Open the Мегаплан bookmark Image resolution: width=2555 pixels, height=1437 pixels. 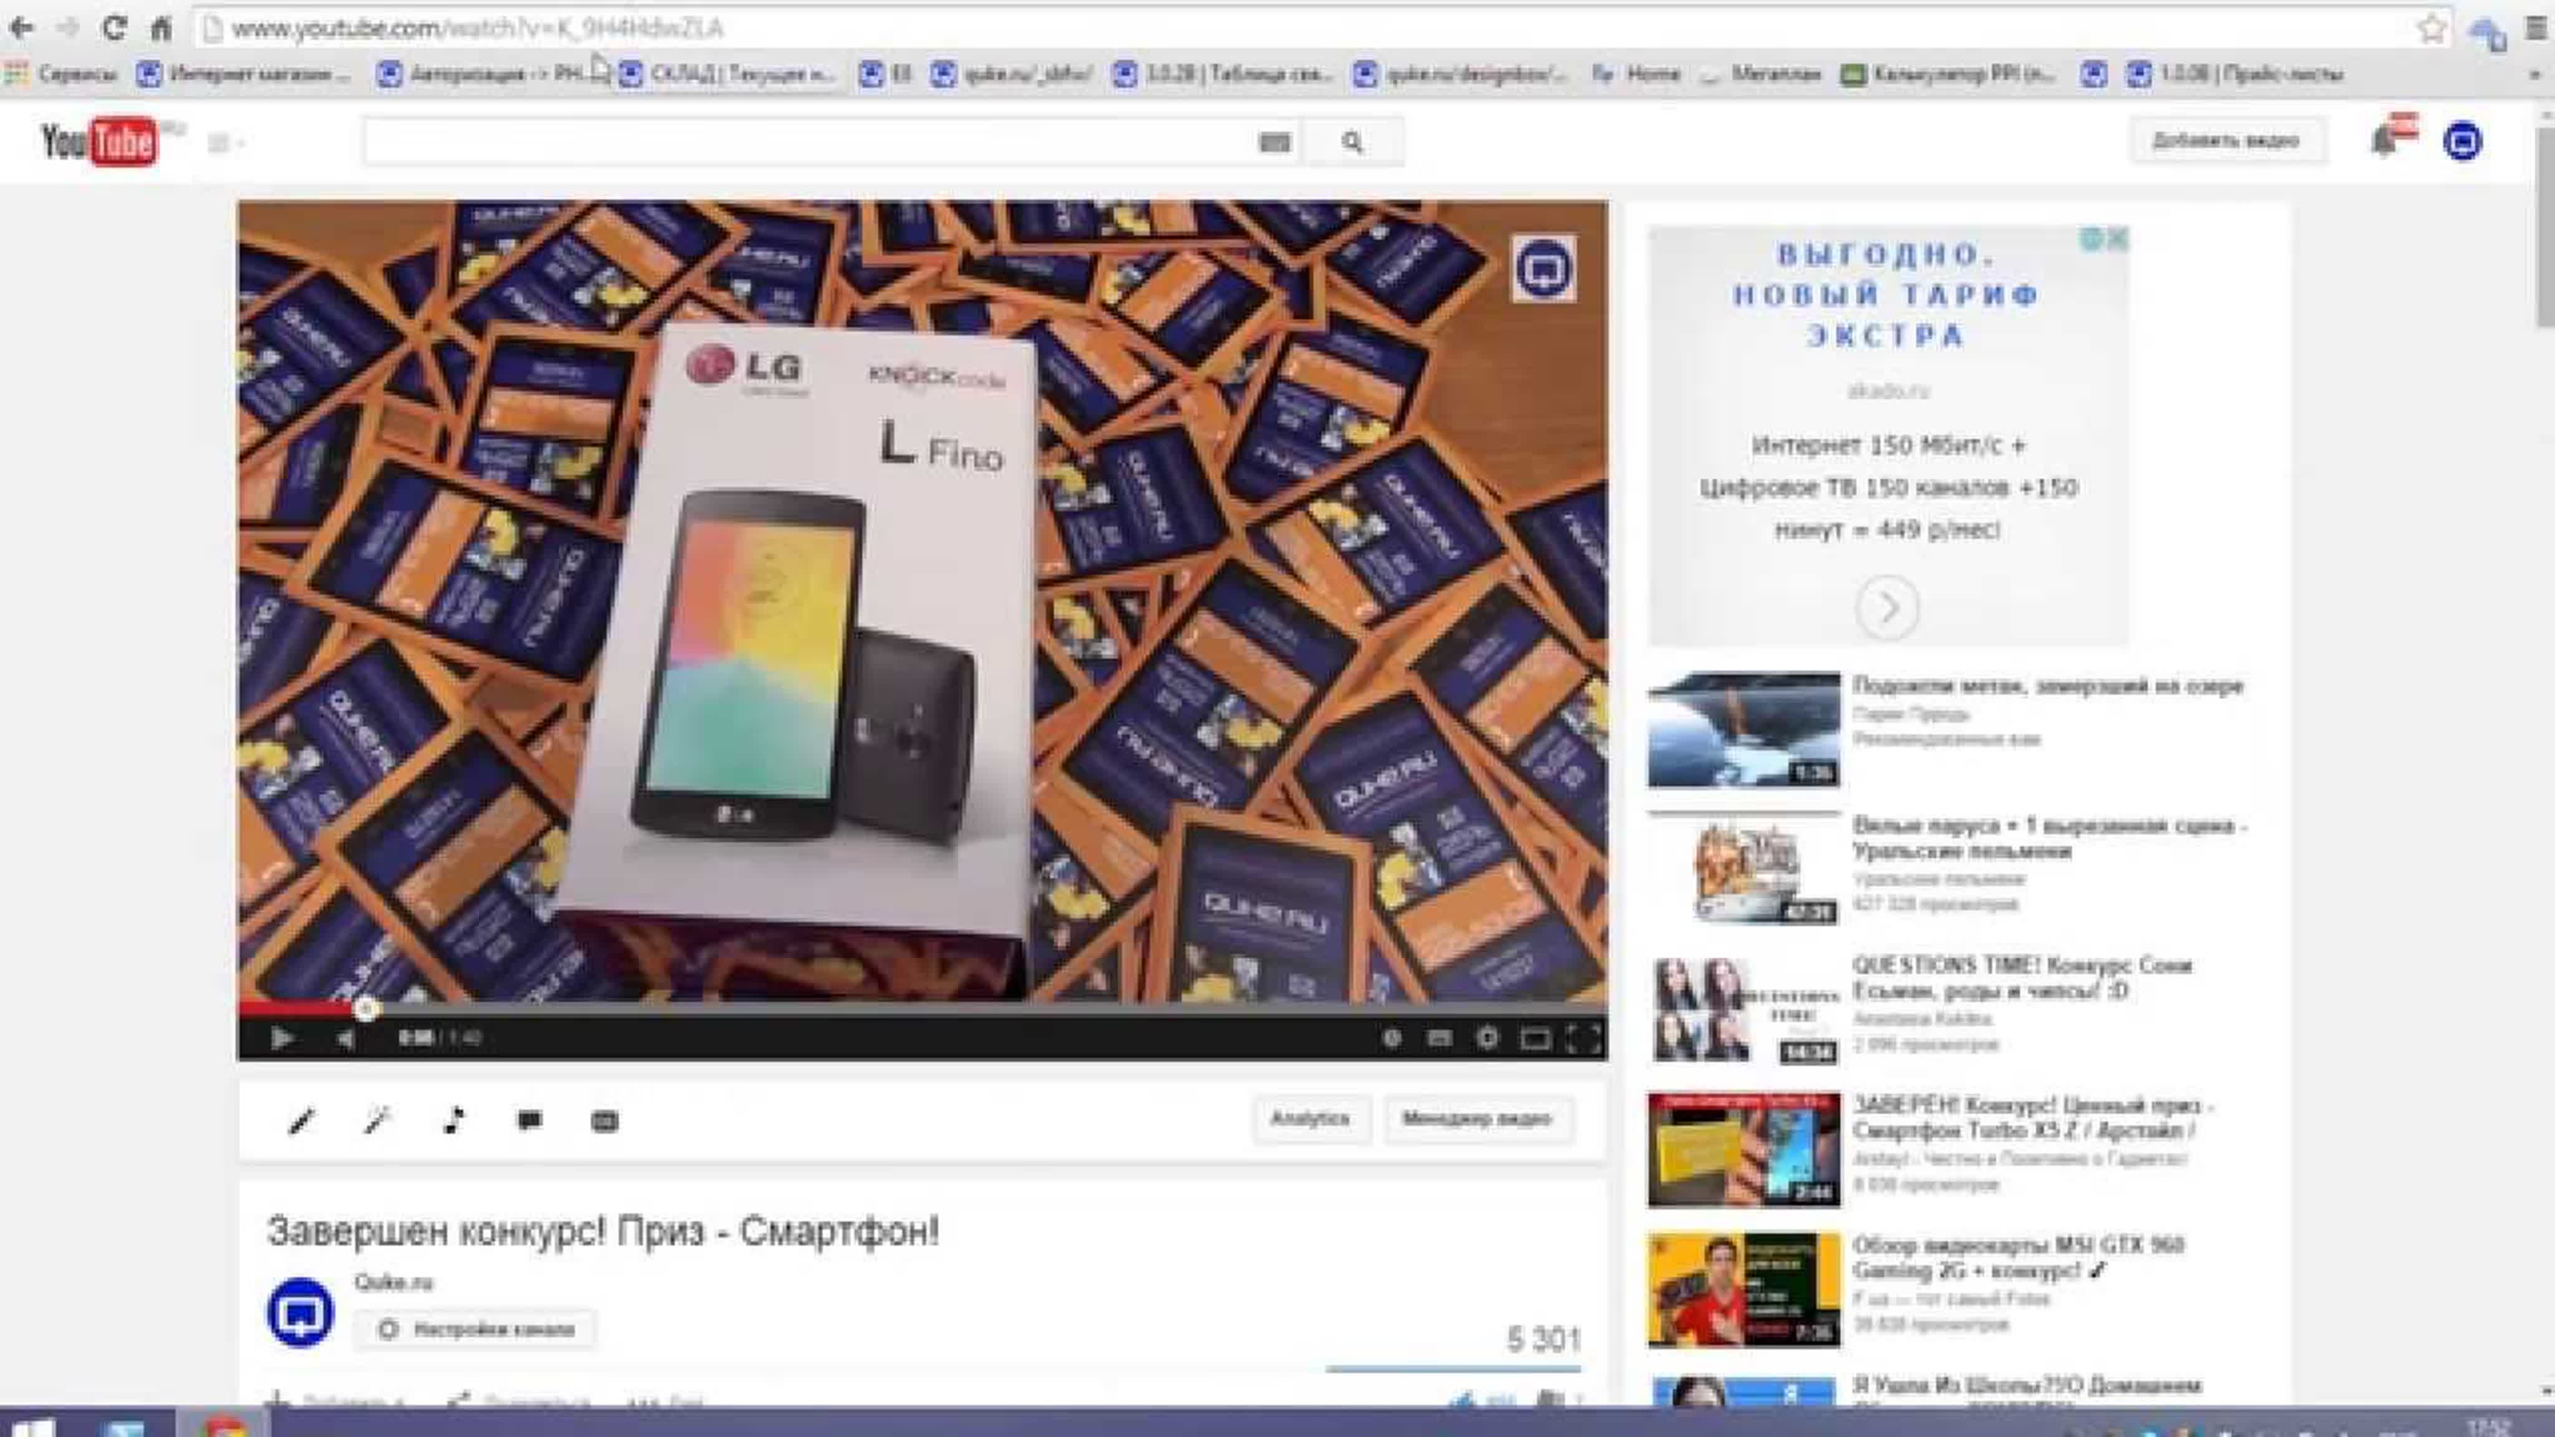pos(1760,74)
